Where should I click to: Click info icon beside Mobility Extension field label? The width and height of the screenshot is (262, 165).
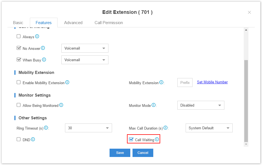(x=161, y=82)
